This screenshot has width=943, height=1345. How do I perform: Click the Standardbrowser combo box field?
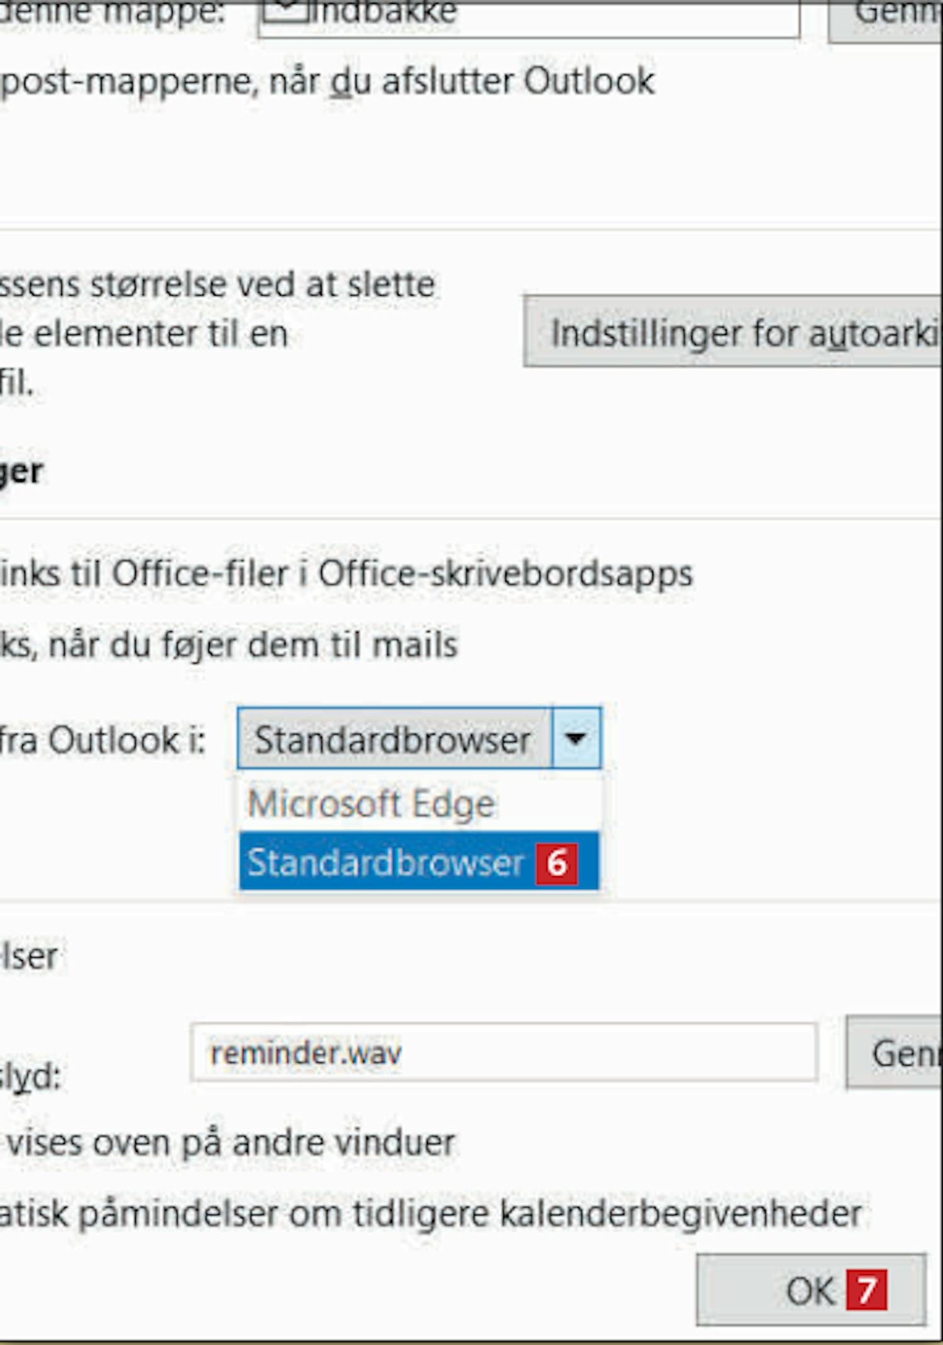click(x=394, y=739)
